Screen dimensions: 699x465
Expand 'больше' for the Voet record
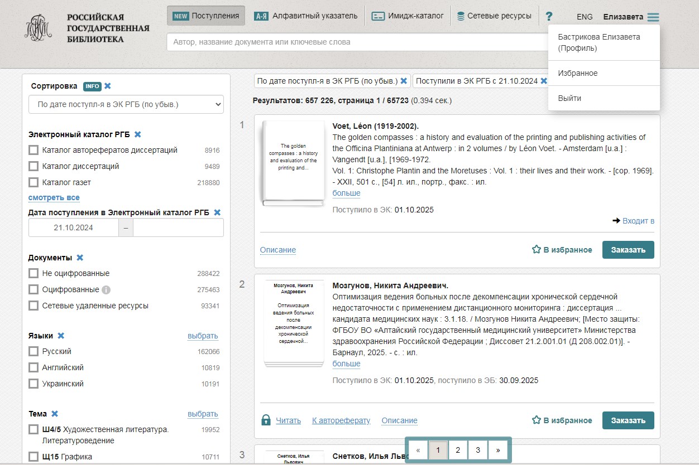tap(346, 193)
